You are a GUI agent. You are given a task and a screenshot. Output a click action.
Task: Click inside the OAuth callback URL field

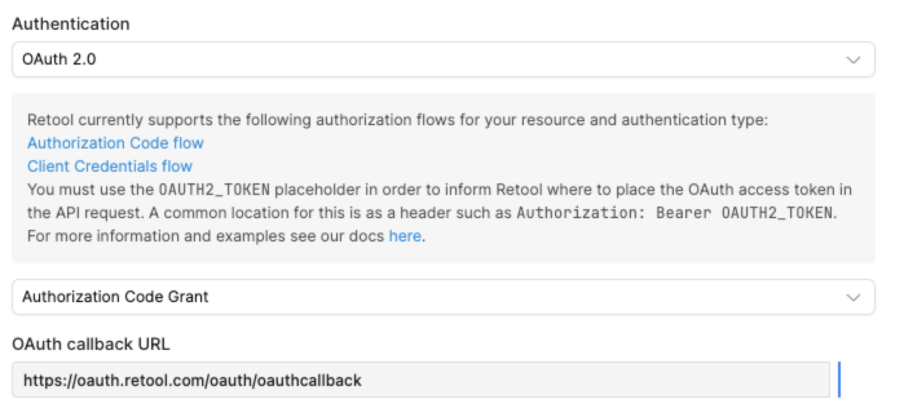(x=420, y=380)
